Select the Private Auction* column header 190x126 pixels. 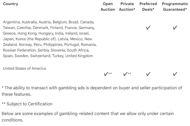click(x=127, y=7)
